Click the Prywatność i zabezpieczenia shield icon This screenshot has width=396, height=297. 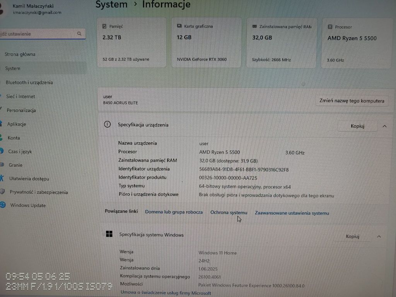click(2, 191)
